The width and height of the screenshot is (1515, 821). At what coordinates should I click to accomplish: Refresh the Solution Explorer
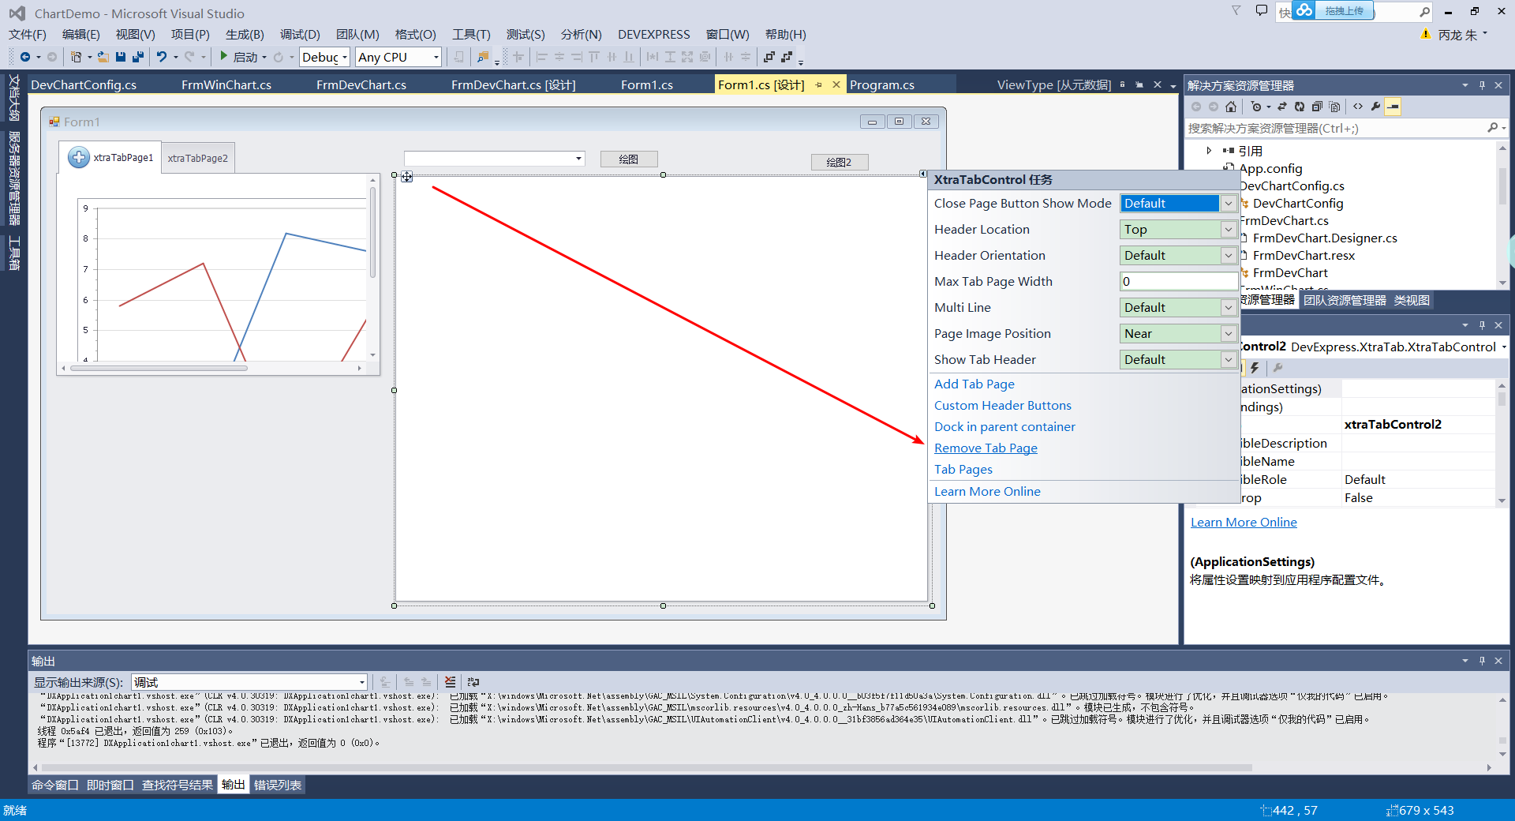(x=1300, y=107)
